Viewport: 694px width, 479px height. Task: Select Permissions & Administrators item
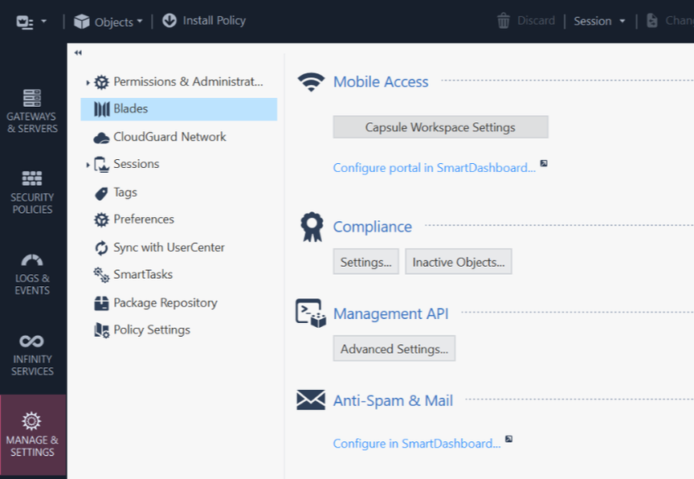click(x=188, y=82)
